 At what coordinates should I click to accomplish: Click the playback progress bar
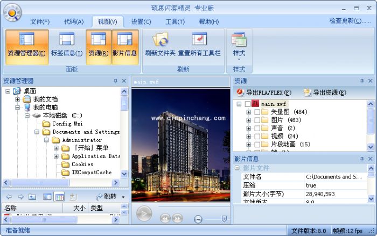pos(194,206)
